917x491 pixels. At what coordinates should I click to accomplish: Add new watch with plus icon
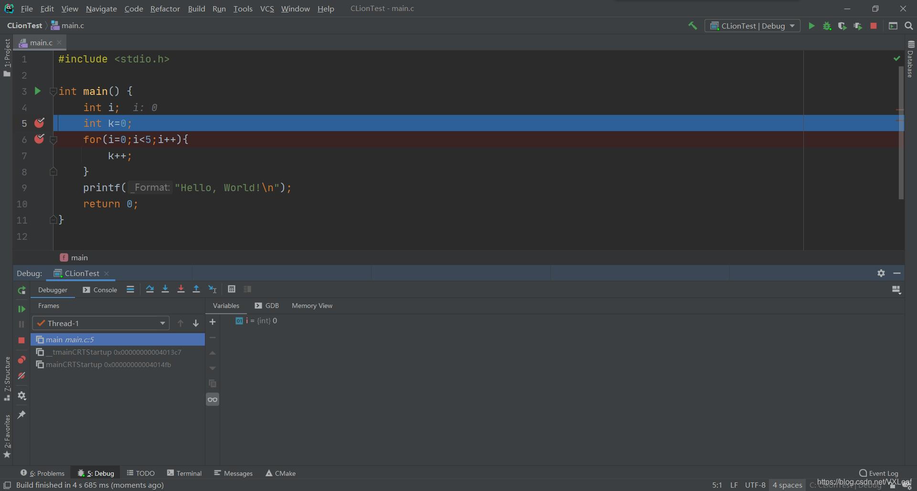[213, 322]
